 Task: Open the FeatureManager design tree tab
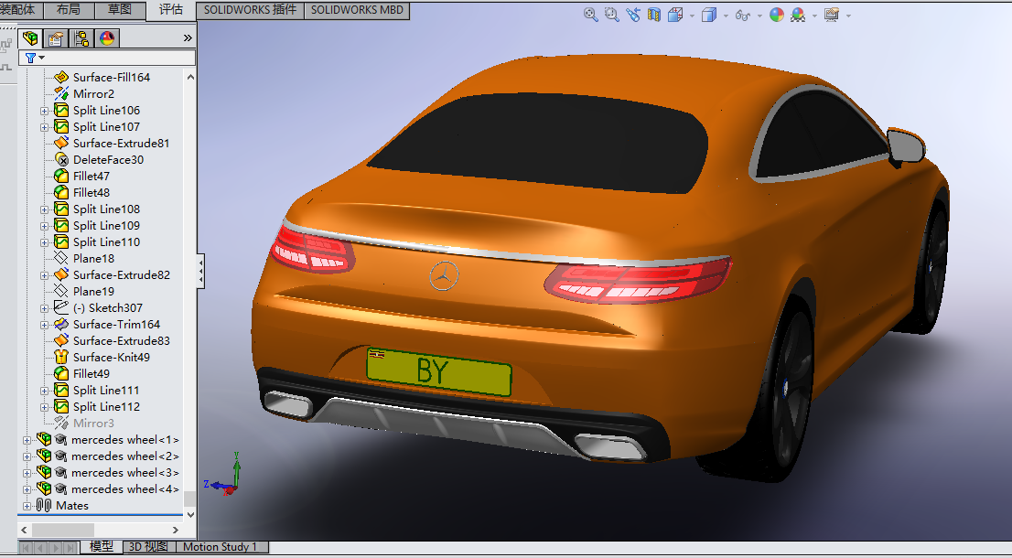30,38
